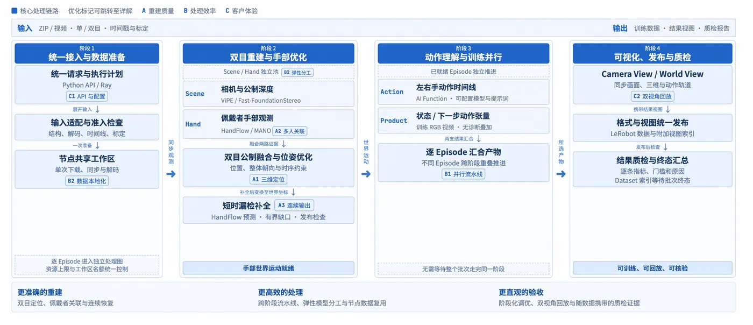Click the blue square legend icon for 核心处理链路
This screenshot has height=325, width=753.
(15, 11)
